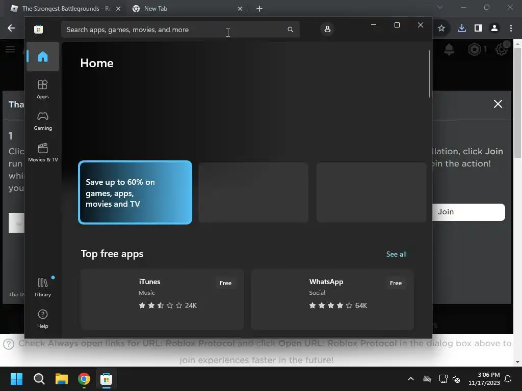Open the Windows Start menu
This screenshot has width=522, height=391.
point(17,379)
